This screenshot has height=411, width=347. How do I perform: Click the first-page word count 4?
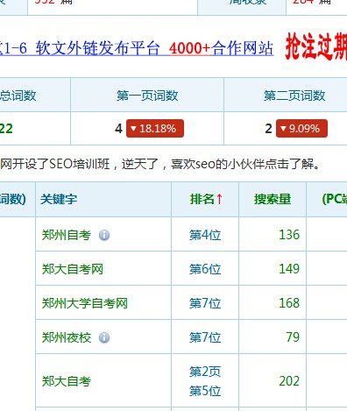coord(118,129)
